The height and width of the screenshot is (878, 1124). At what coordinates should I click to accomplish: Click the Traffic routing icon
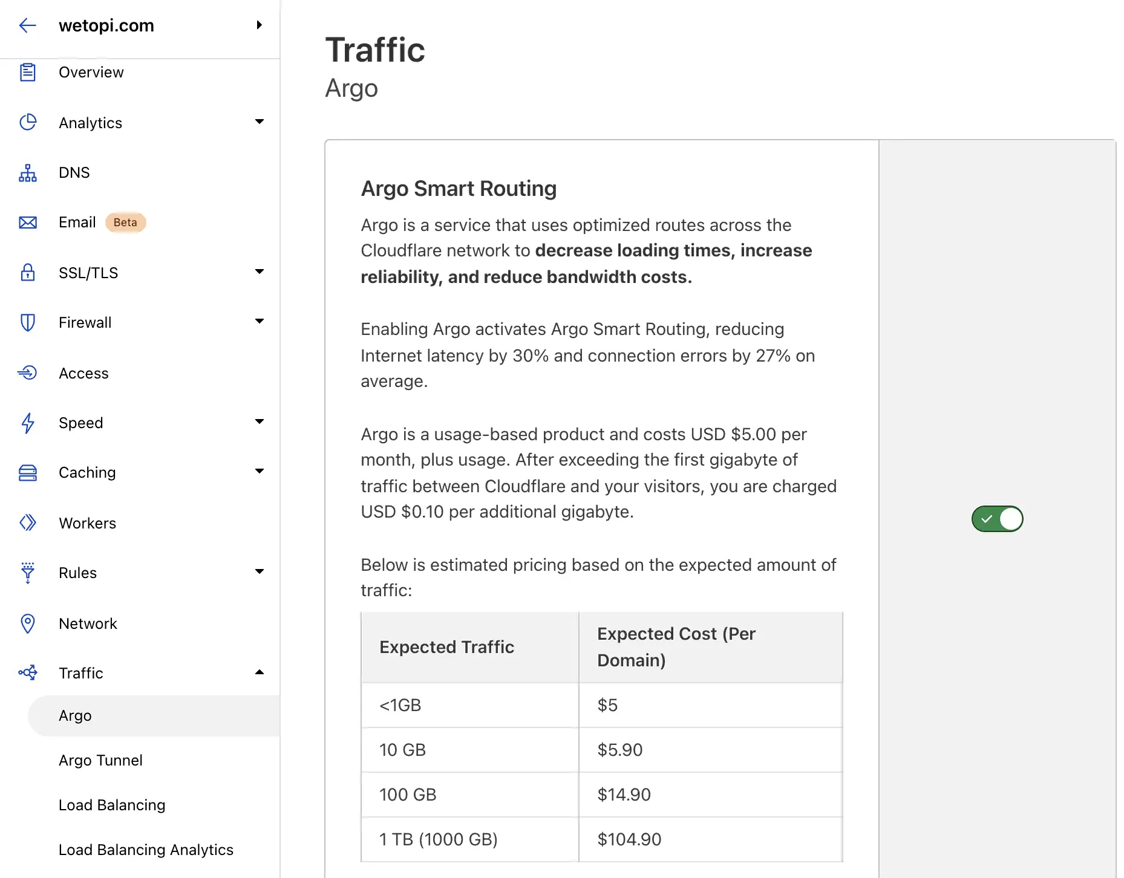coord(28,672)
